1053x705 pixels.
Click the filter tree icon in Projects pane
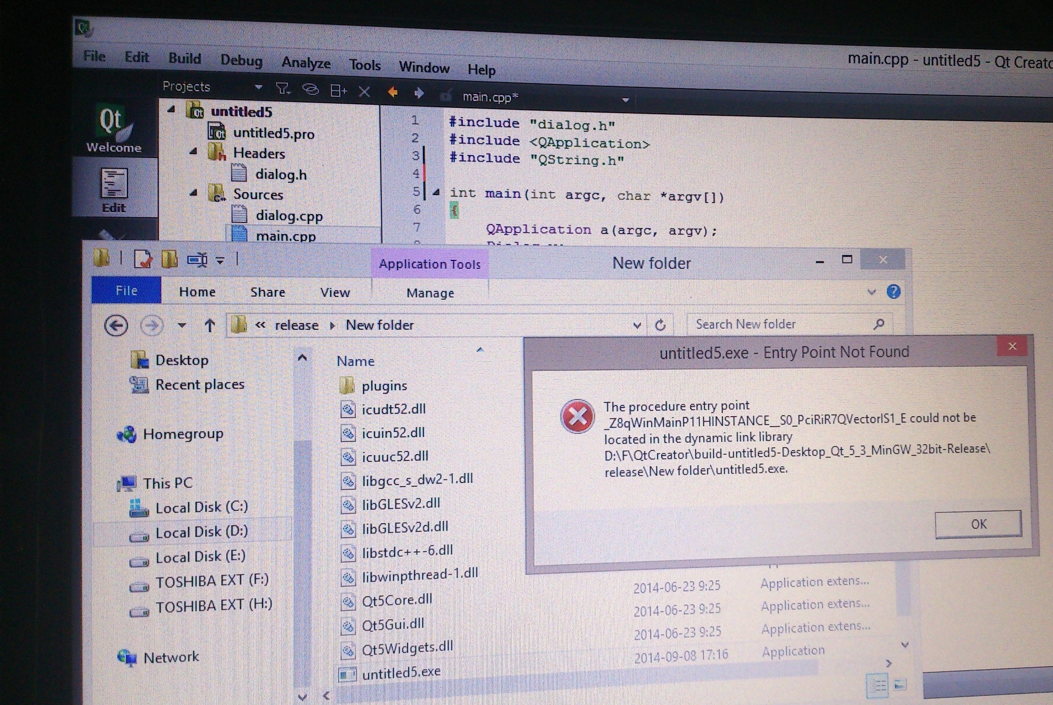[283, 88]
